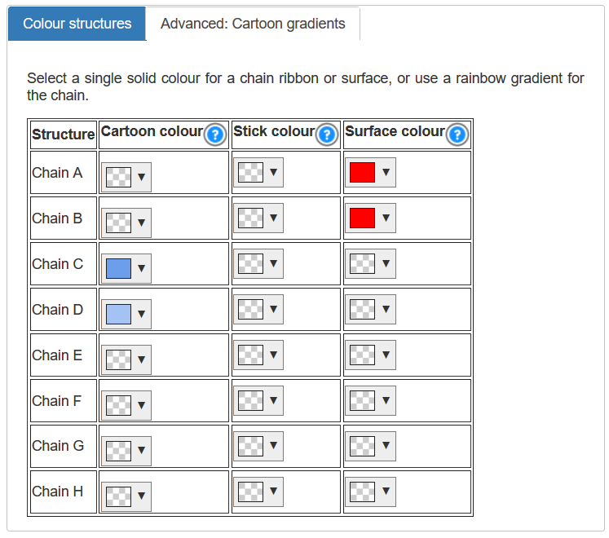Open Chain D stick colour dropdown
This screenshot has width=609, height=538.
(x=259, y=309)
